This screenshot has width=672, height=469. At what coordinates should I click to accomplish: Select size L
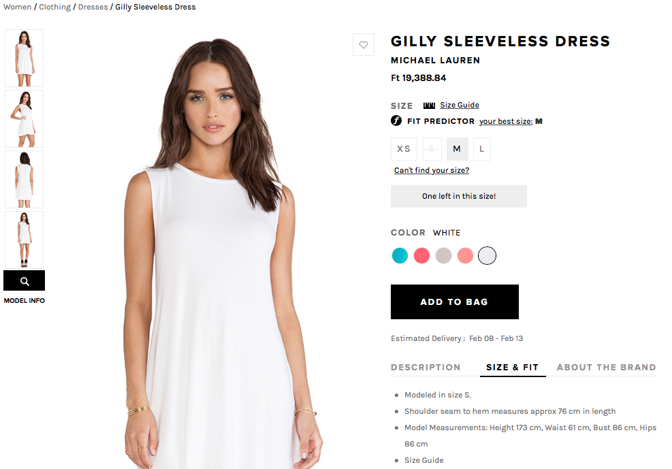point(482,149)
